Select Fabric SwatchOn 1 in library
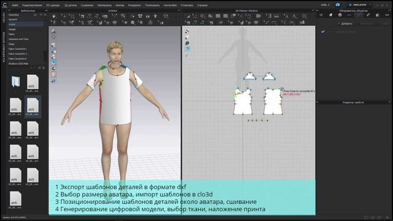Screen dimensions: 393x221 [18, 49]
